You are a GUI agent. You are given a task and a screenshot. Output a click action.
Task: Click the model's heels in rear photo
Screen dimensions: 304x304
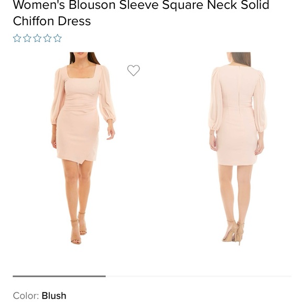tap(234, 233)
